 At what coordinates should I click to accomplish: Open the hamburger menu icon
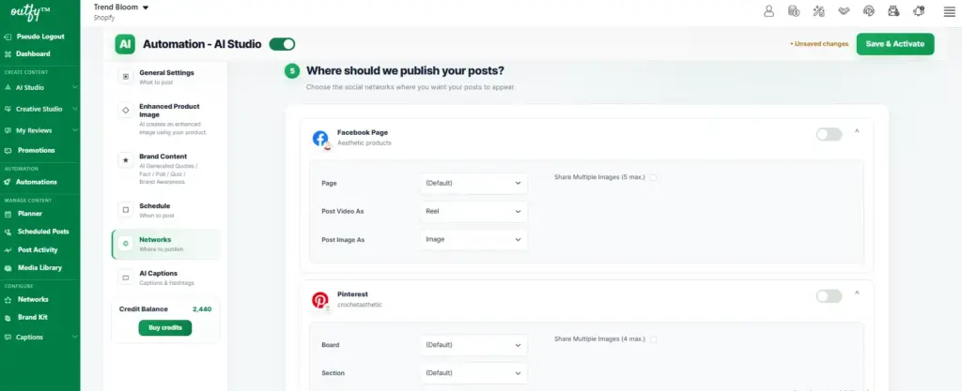[949, 11]
